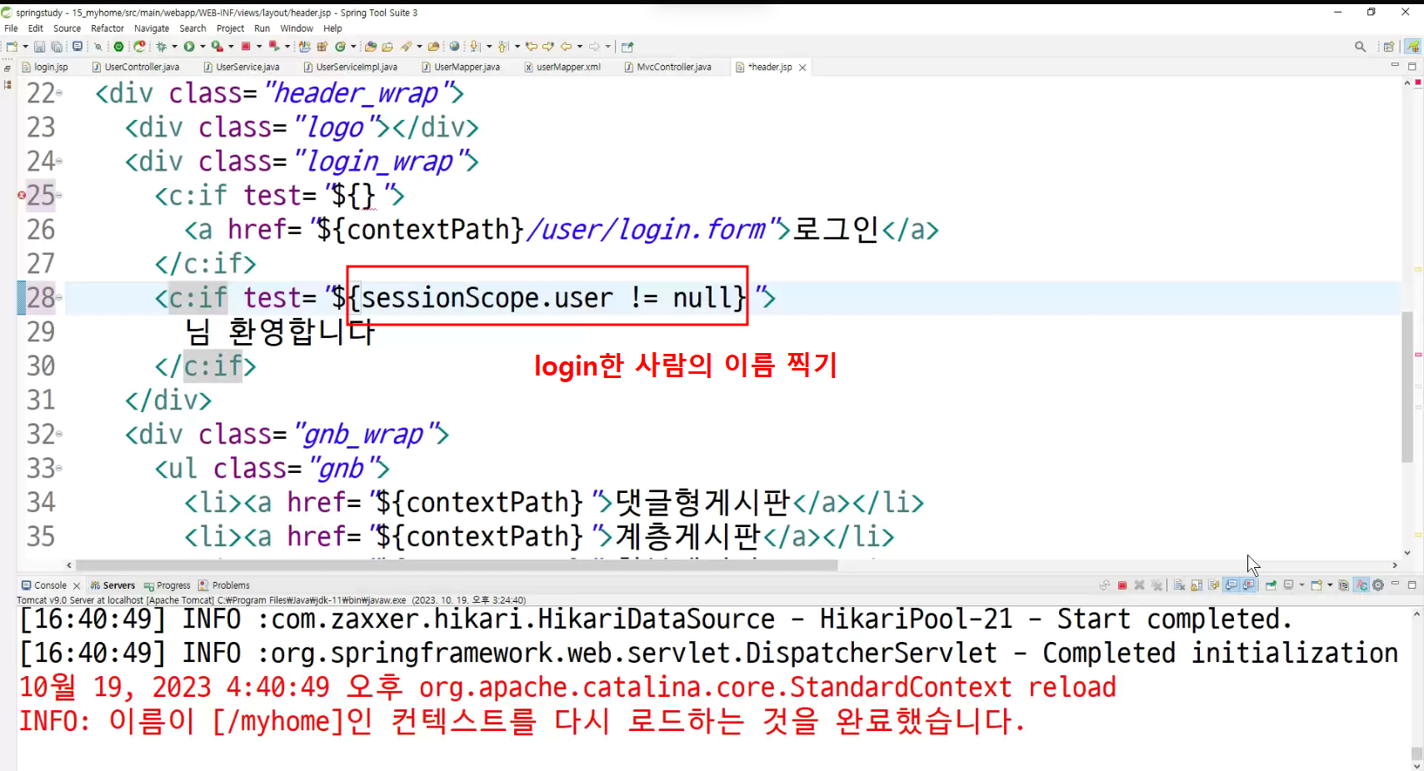Switch to the userMapper.xml tab
1424x771 pixels.
tap(562, 67)
